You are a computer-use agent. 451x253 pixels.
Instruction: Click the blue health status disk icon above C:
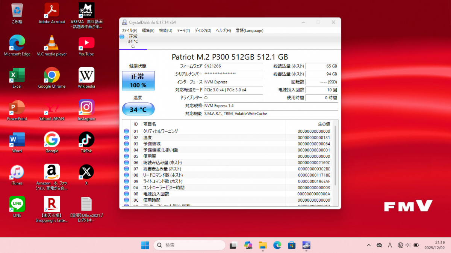[121, 37]
